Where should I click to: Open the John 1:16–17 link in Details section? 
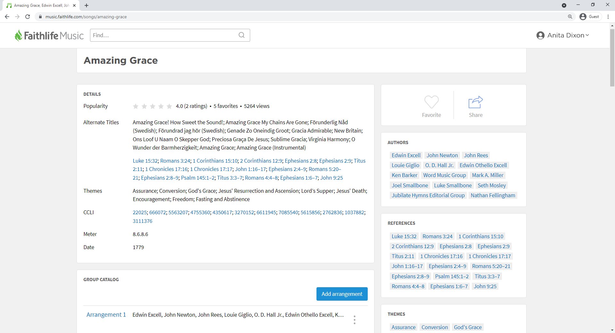coord(250,169)
